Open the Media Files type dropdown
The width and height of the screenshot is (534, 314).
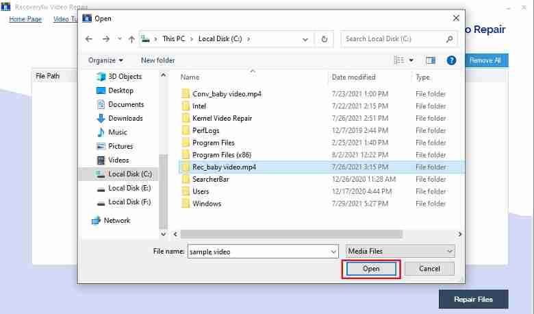(400, 251)
